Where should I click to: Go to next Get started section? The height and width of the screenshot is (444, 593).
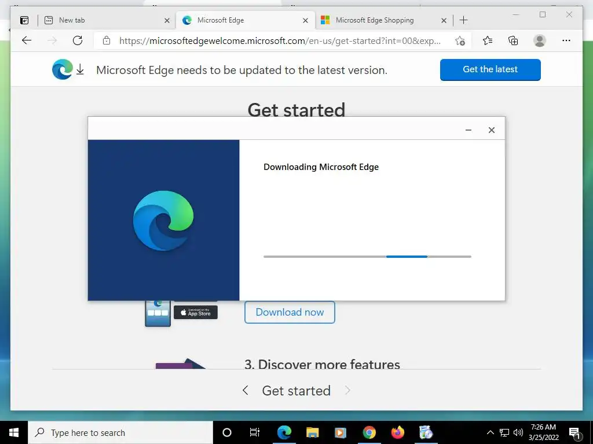click(347, 390)
